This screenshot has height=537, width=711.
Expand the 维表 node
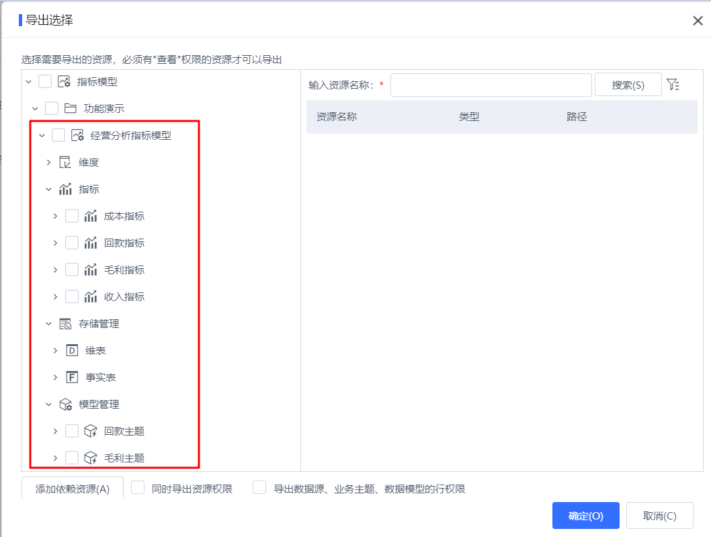click(55, 351)
